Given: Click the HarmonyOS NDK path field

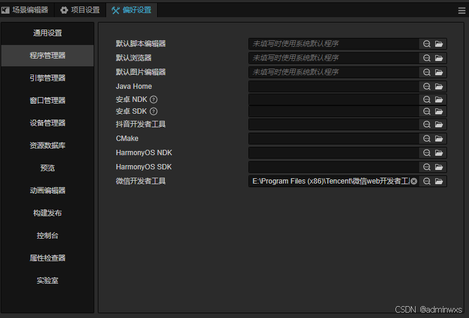Looking at the screenshot, I should [x=333, y=153].
